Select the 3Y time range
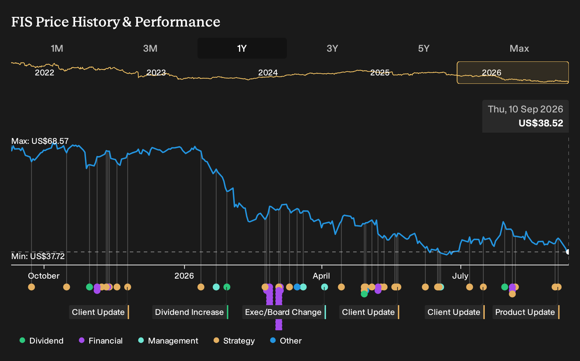The image size is (580, 361). click(332, 48)
